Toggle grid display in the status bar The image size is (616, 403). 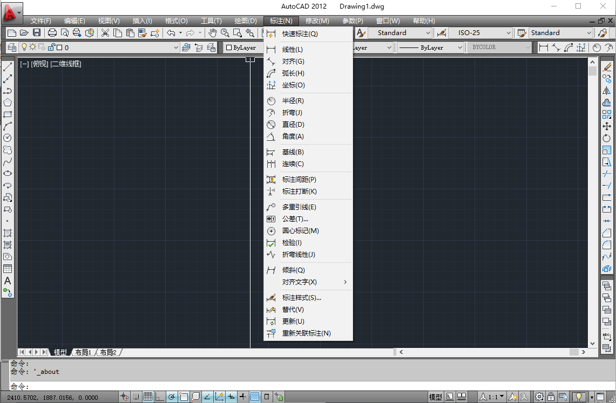[x=148, y=397]
